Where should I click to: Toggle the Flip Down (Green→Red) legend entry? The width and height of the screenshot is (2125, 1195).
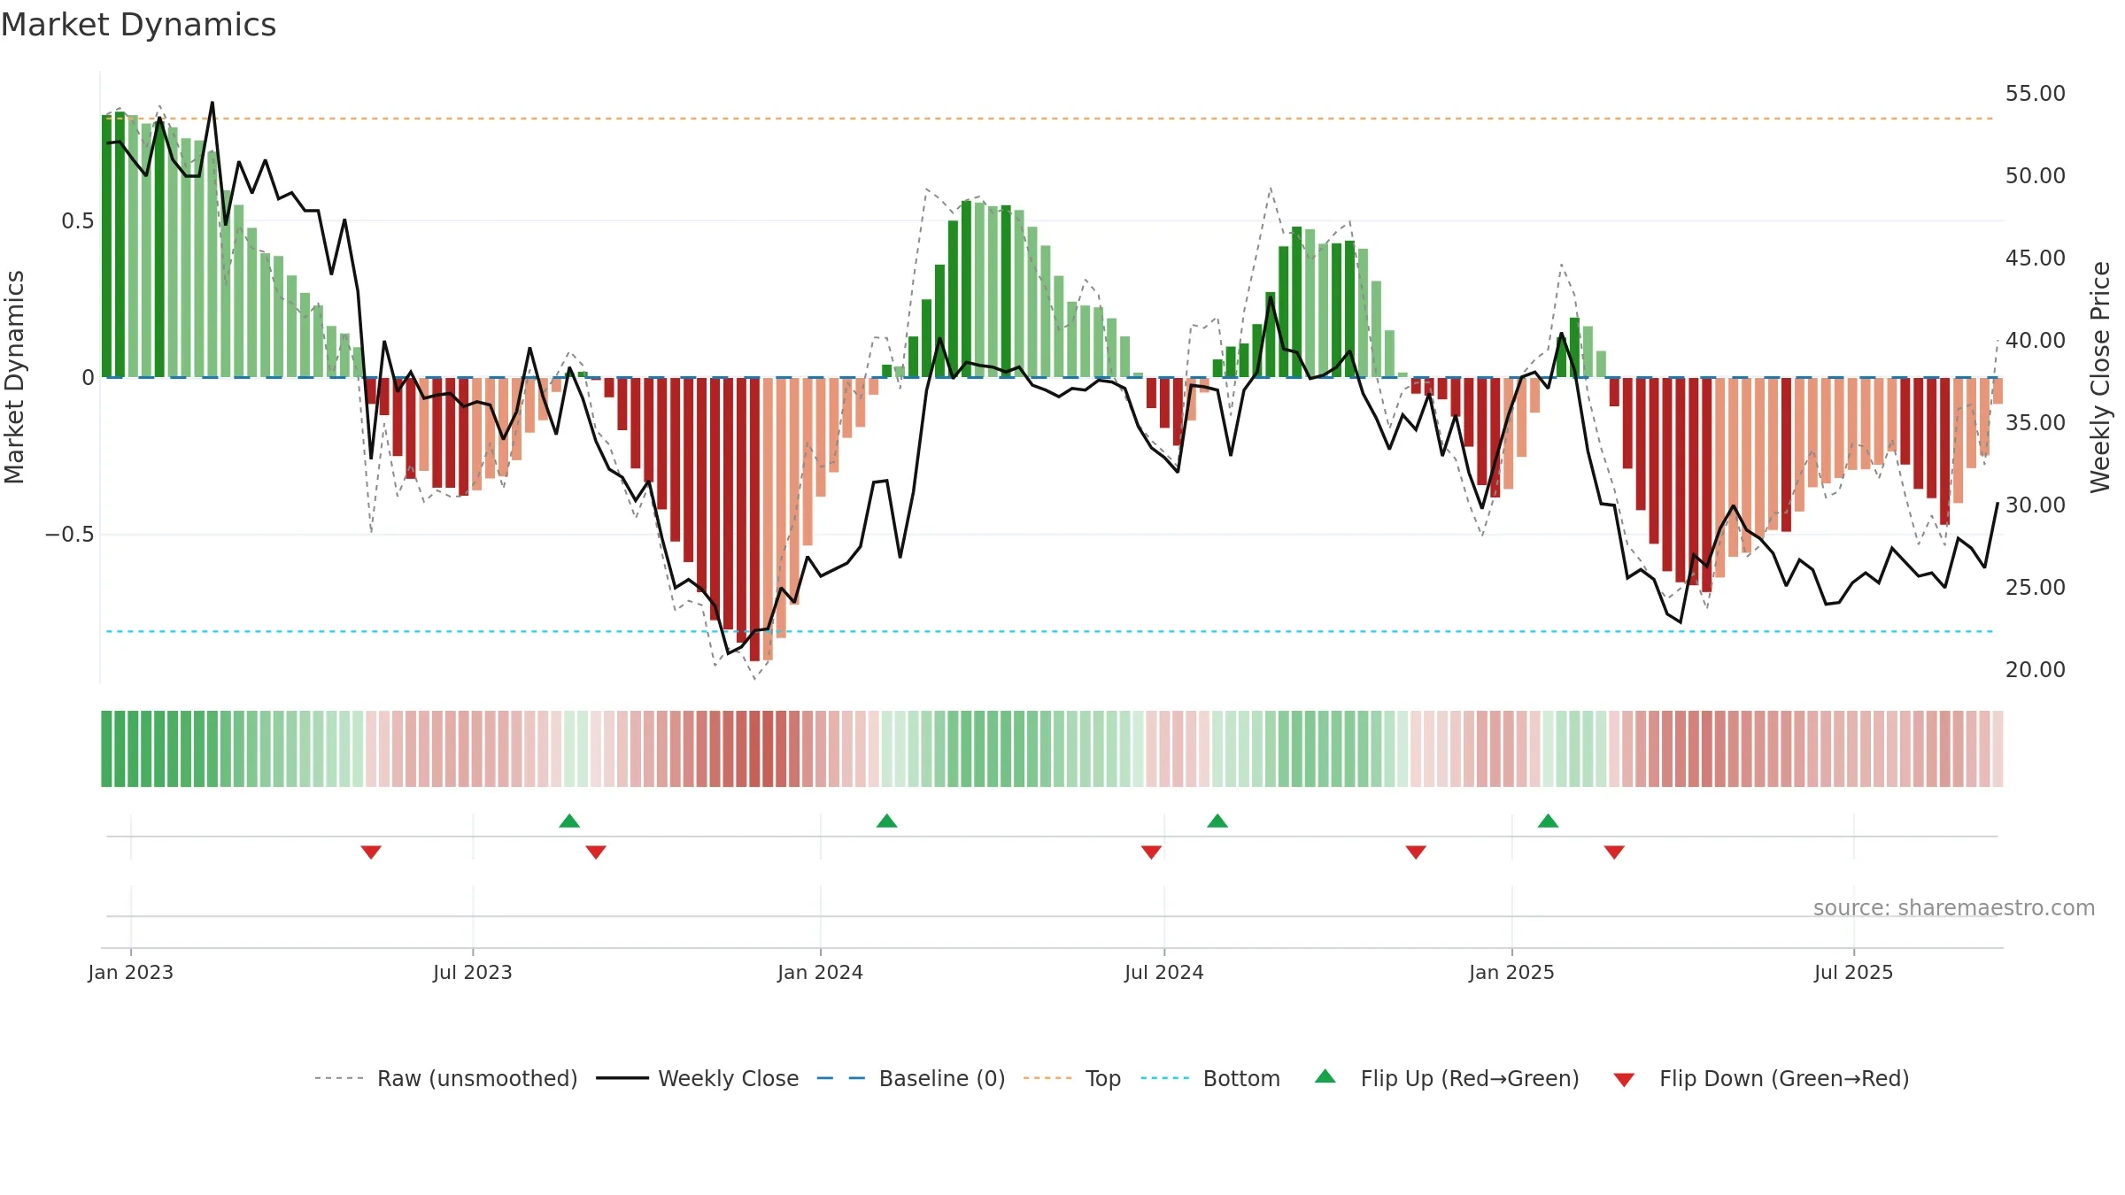point(1760,1078)
